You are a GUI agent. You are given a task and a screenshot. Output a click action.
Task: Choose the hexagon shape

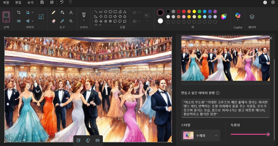[x=110, y=17]
